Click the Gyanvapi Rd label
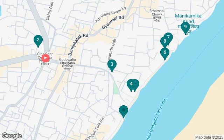The height and width of the screenshot is (140, 224). pos(113,22)
